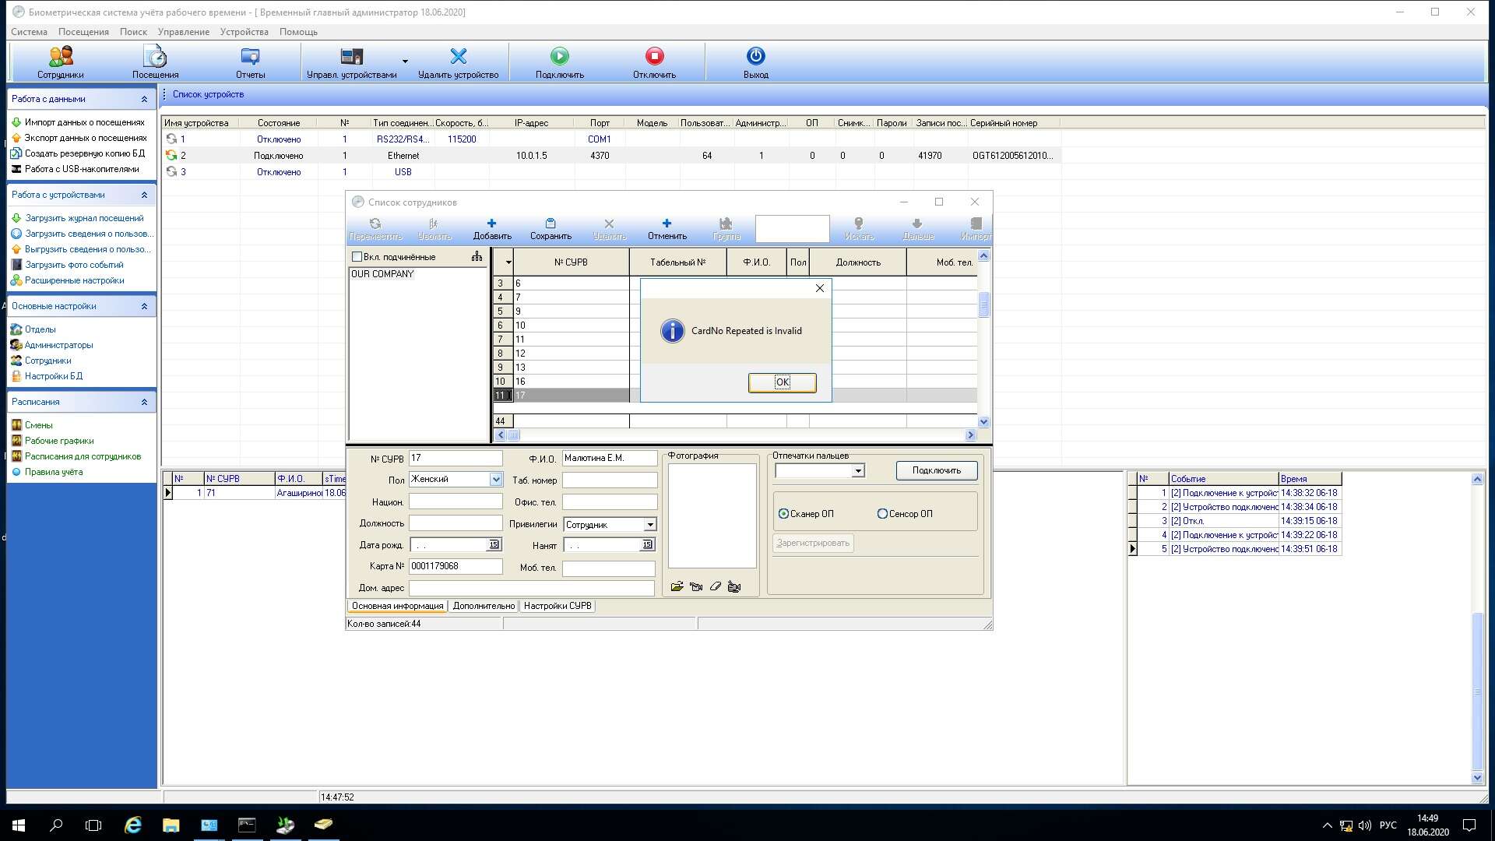Image resolution: width=1495 pixels, height=841 pixels.
Task: Click inside the Карта № field
Action: [x=455, y=566]
